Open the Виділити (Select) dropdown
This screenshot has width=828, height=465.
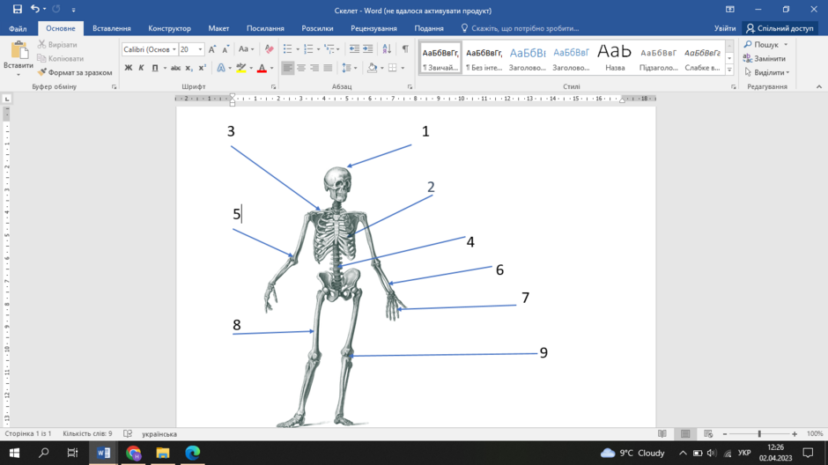(x=767, y=72)
